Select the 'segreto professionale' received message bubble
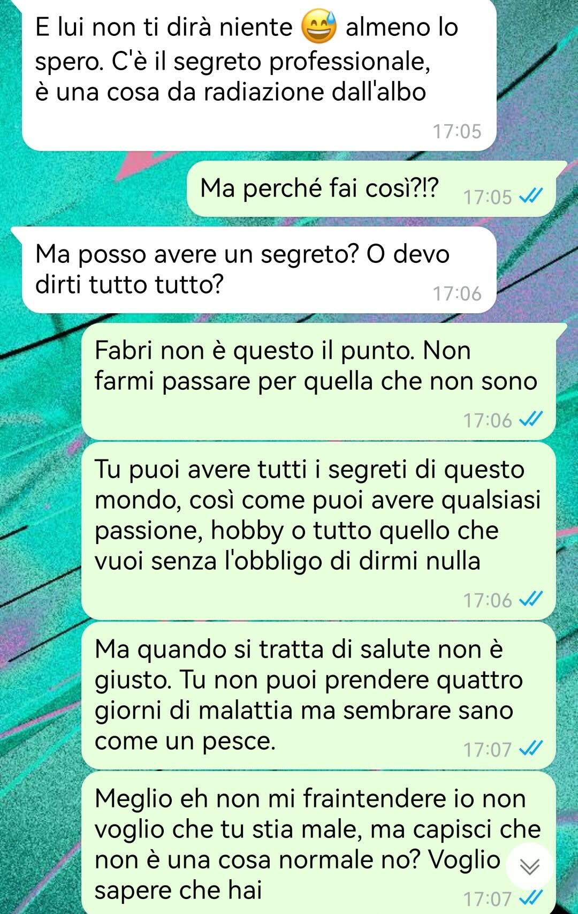The height and width of the screenshot is (914, 578). pos(259,75)
